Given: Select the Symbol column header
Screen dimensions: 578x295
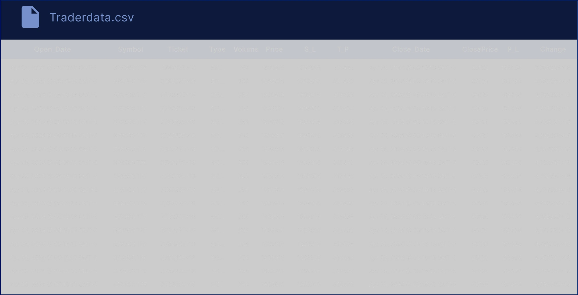Looking at the screenshot, I should (131, 49).
